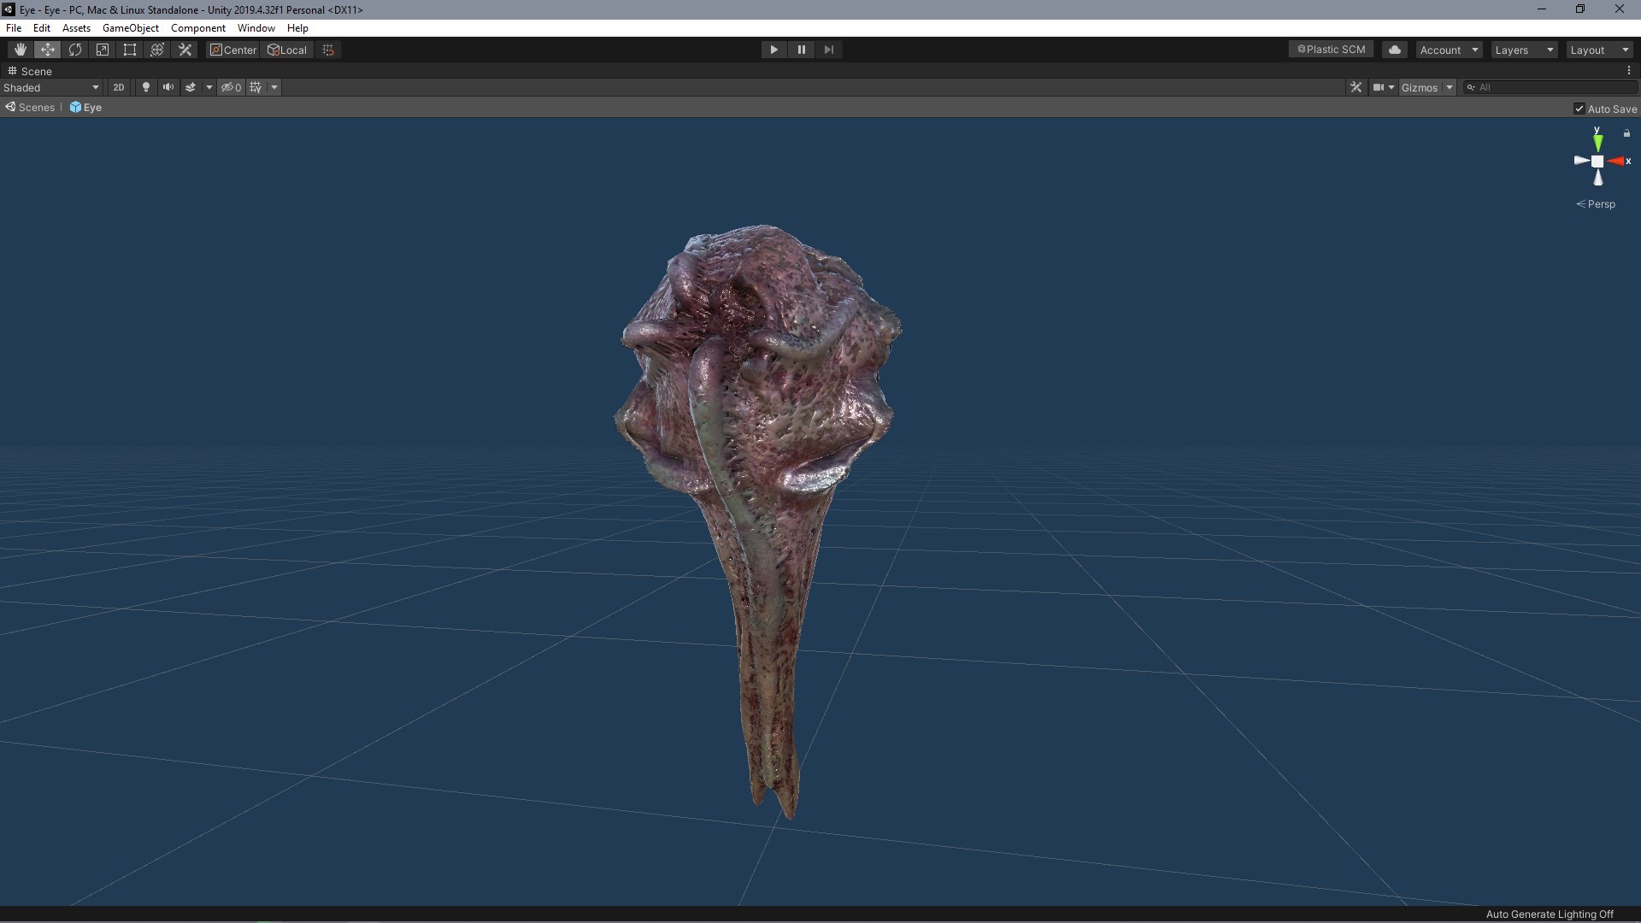The image size is (1641, 923).
Task: Open the Help menu
Action: [x=297, y=28]
